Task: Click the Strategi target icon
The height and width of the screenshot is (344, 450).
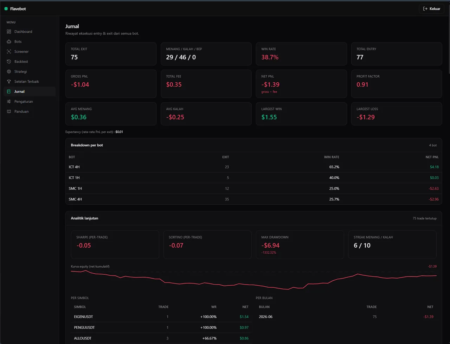Action: 9,71
